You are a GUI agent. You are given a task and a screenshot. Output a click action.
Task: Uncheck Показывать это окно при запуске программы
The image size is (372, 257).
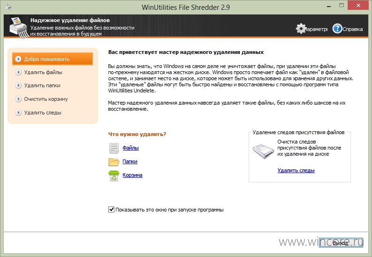pos(111,209)
